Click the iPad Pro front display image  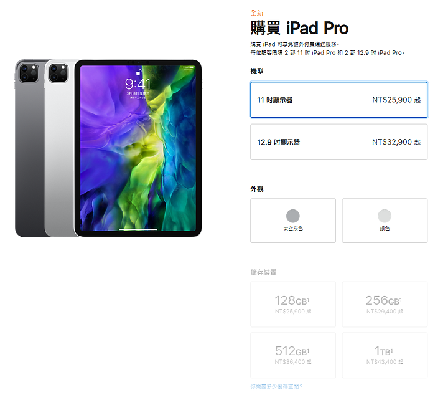(138, 148)
